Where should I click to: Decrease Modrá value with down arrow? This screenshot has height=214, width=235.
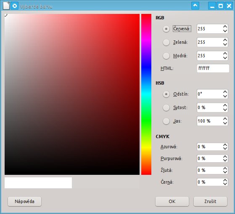[x=225, y=58]
